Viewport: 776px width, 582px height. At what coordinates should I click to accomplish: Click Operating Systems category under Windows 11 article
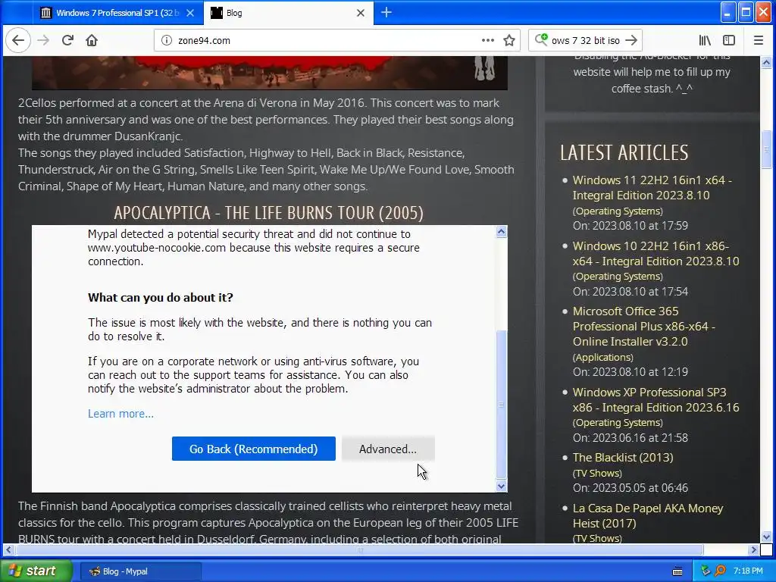(618, 211)
